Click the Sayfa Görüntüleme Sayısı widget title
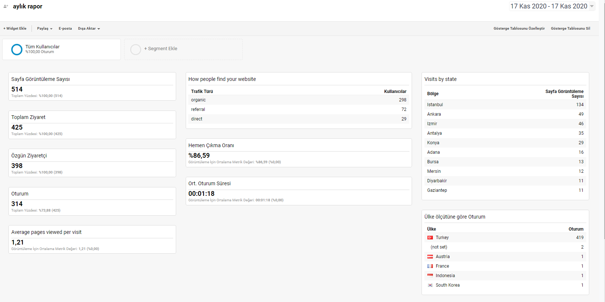605x302 pixels. 40,79
